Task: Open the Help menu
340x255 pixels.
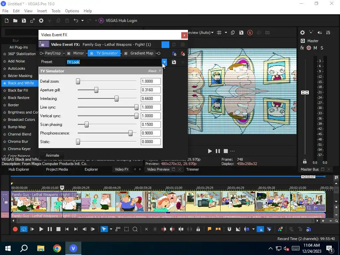Action: click(x=88, y=11)
